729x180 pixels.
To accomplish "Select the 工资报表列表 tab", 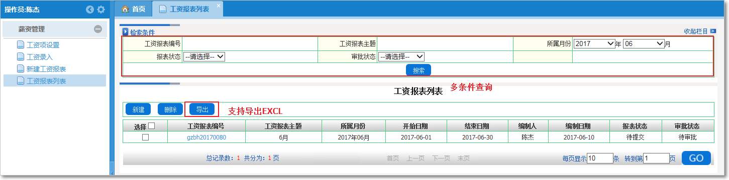I will pyautogui.click(x=188, y=9).
